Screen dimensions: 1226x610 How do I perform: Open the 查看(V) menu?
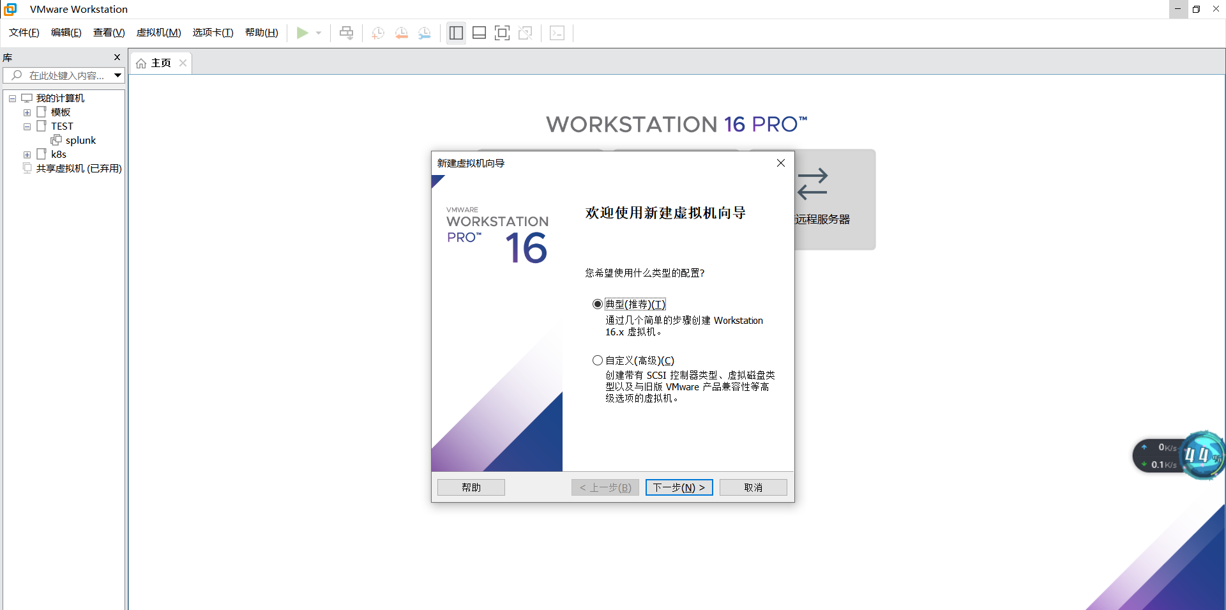[x=109, y=33]
